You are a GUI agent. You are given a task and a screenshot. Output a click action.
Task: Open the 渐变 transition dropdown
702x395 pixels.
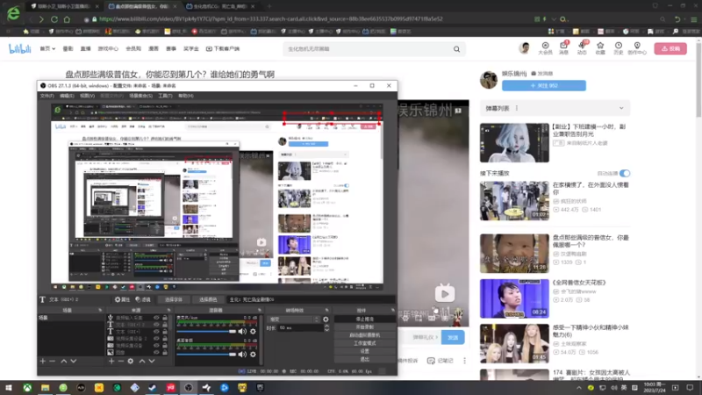click(293, 320)
